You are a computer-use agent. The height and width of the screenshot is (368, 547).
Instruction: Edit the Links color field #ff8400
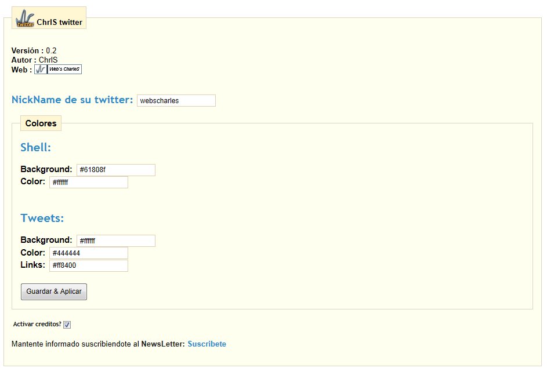coord(89,265)
